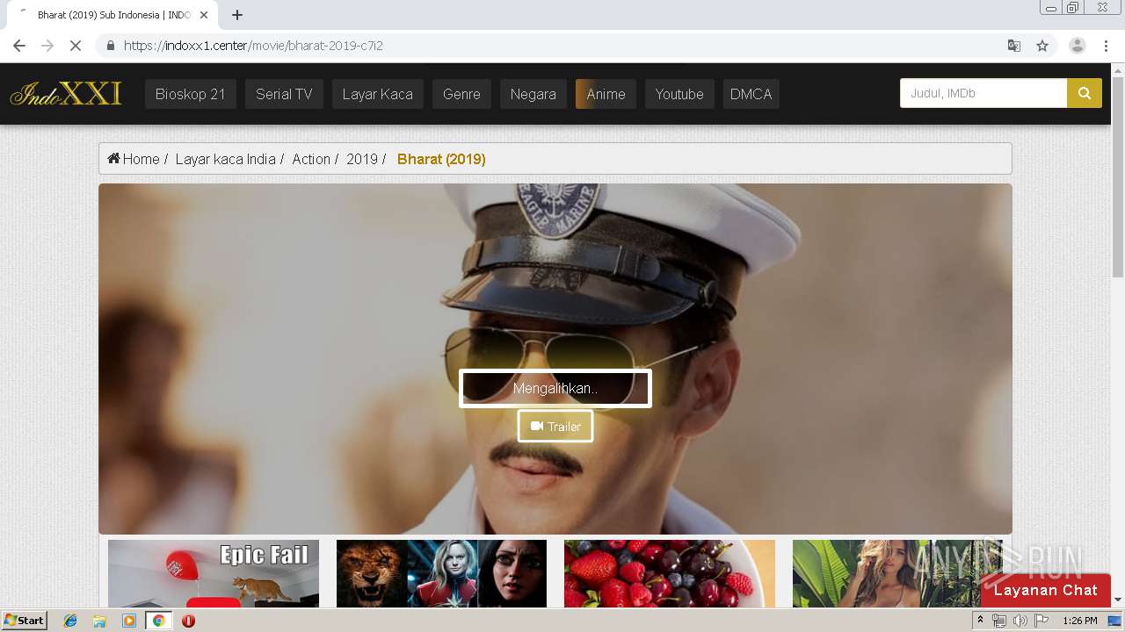
Task: Open the Chrome profile avatar
Action: click(x=1078, y=46)
